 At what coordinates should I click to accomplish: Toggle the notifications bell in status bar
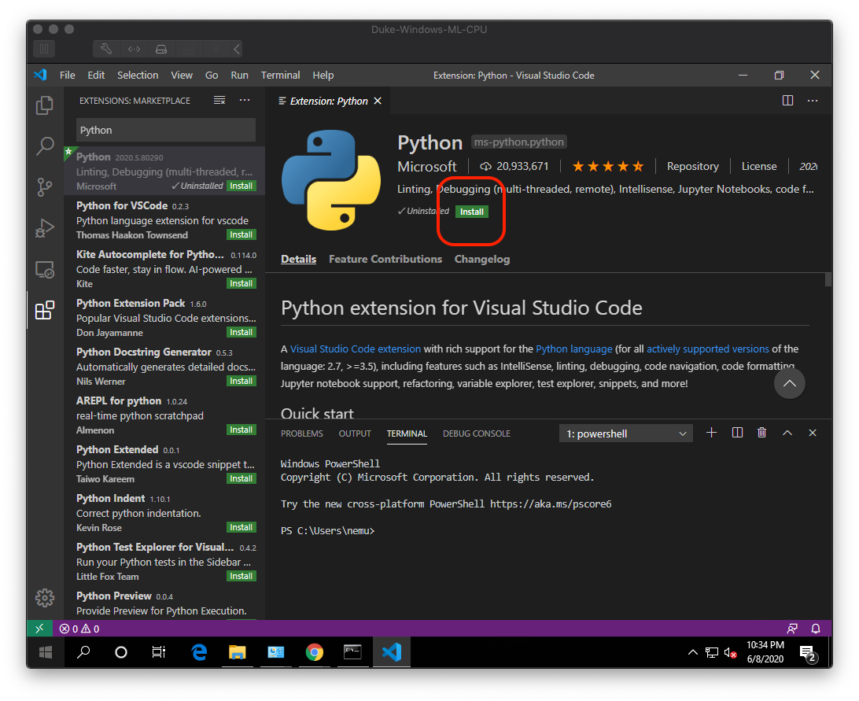[x=816, y=628]
